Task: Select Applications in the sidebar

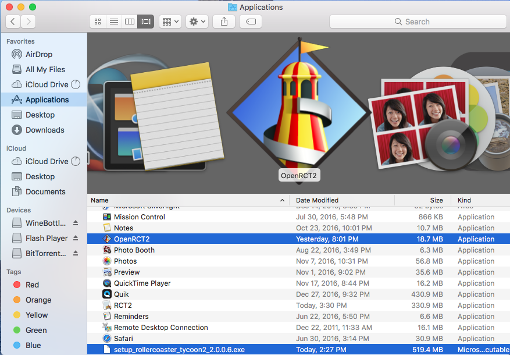Action: pyautogui.click(x=44, y=100)
